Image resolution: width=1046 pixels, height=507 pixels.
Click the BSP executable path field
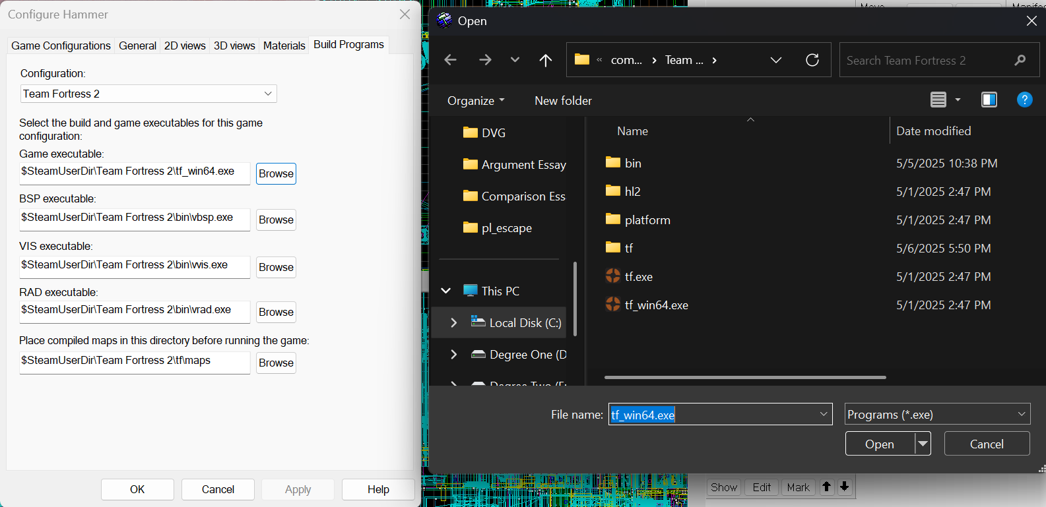click(135, 219)
